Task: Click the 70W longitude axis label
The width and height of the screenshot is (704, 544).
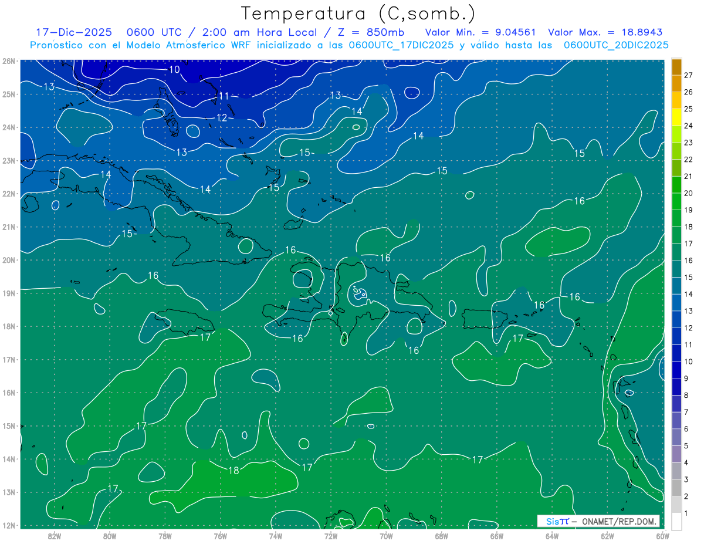Action: pos(386,536)
